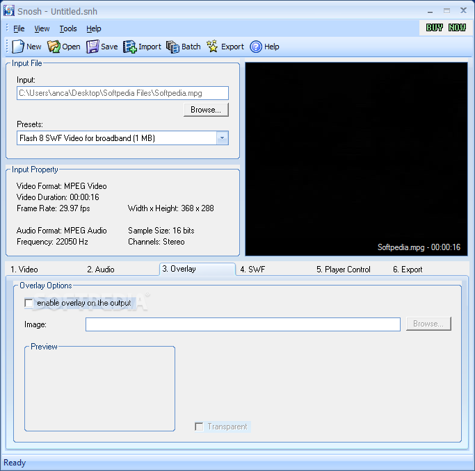The image size is (475, 471).
Task: Close the Snosh window
Action: click(x=463, y=10)
